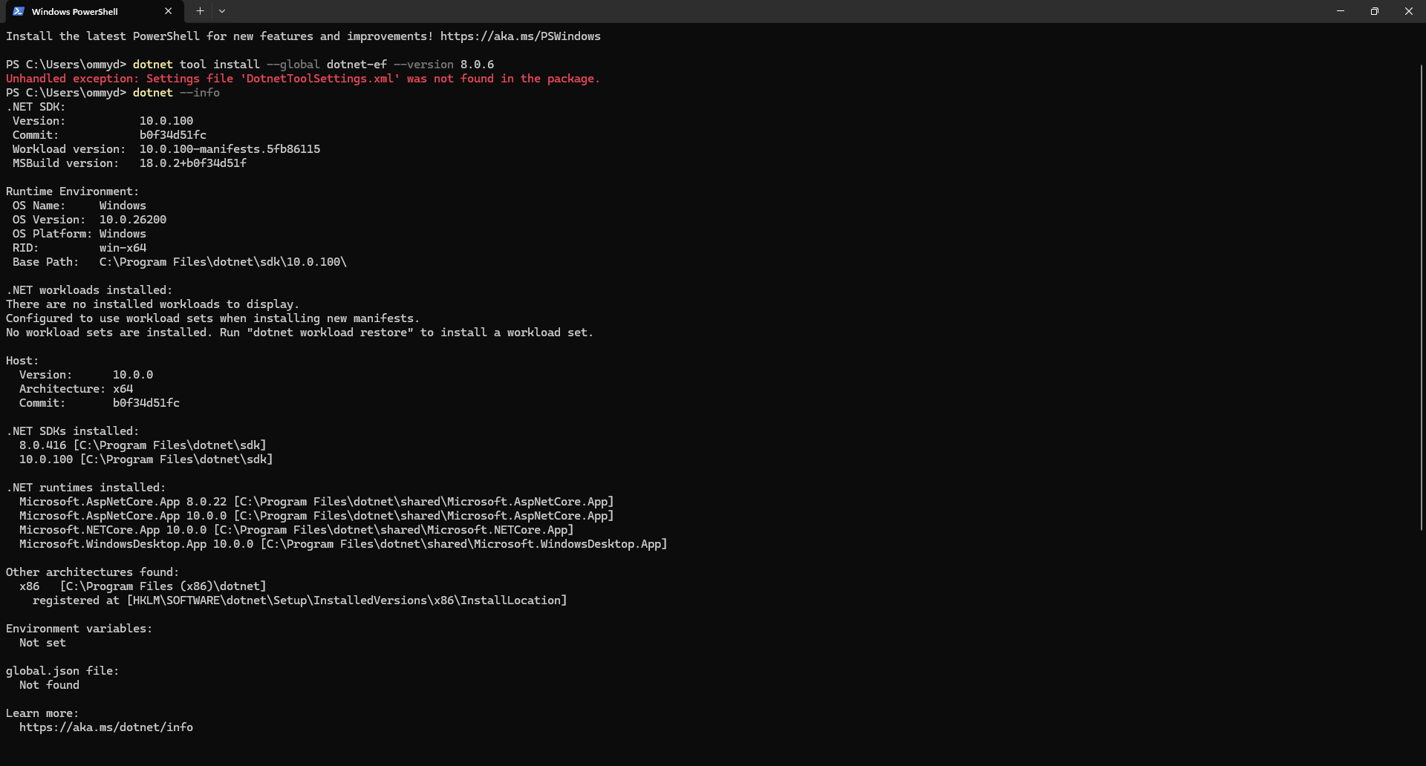Click 'There are no installed workloads to display.'
Viewport: 1426px width, 766px height.
tap(153, 304)
